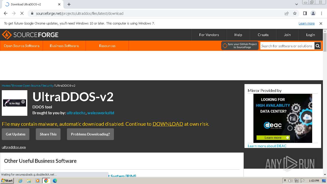Open a new tab with plus icon

(x=69, y=4)
